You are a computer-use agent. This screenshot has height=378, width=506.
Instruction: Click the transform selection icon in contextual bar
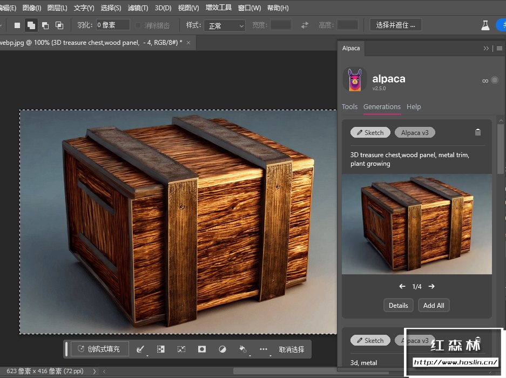181,349
